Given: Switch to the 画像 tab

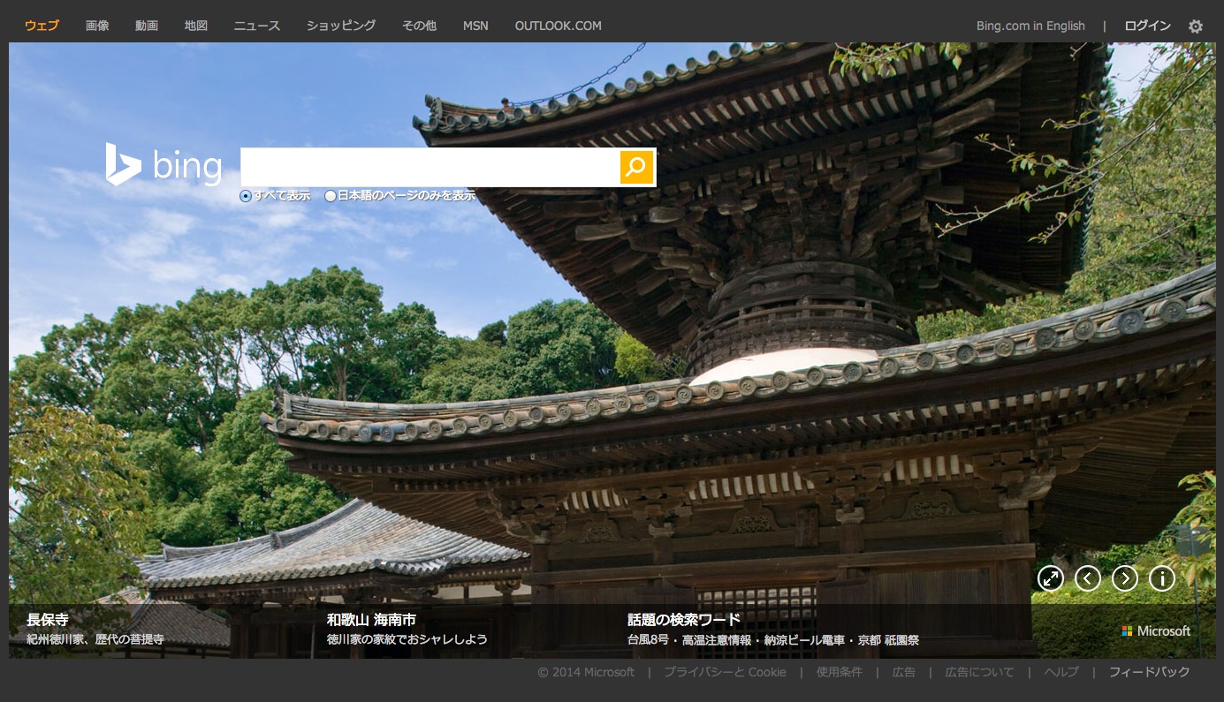Looking at the screenshot, I should click(97, 26).
